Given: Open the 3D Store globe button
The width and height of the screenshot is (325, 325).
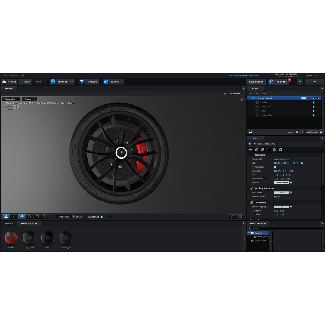Looking at the screenshot, I should [279, 82].
